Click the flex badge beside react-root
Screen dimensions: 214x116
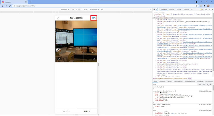[x=179, y=20]
